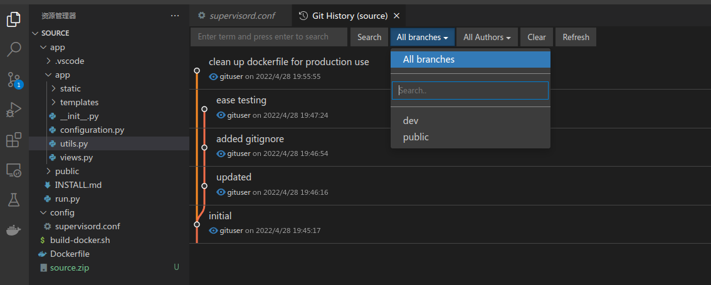Image resolution: width=711 pixels, height=285 pixels.
Task: Click the branch search field in dropdown
Action: (x=470, y=90)
